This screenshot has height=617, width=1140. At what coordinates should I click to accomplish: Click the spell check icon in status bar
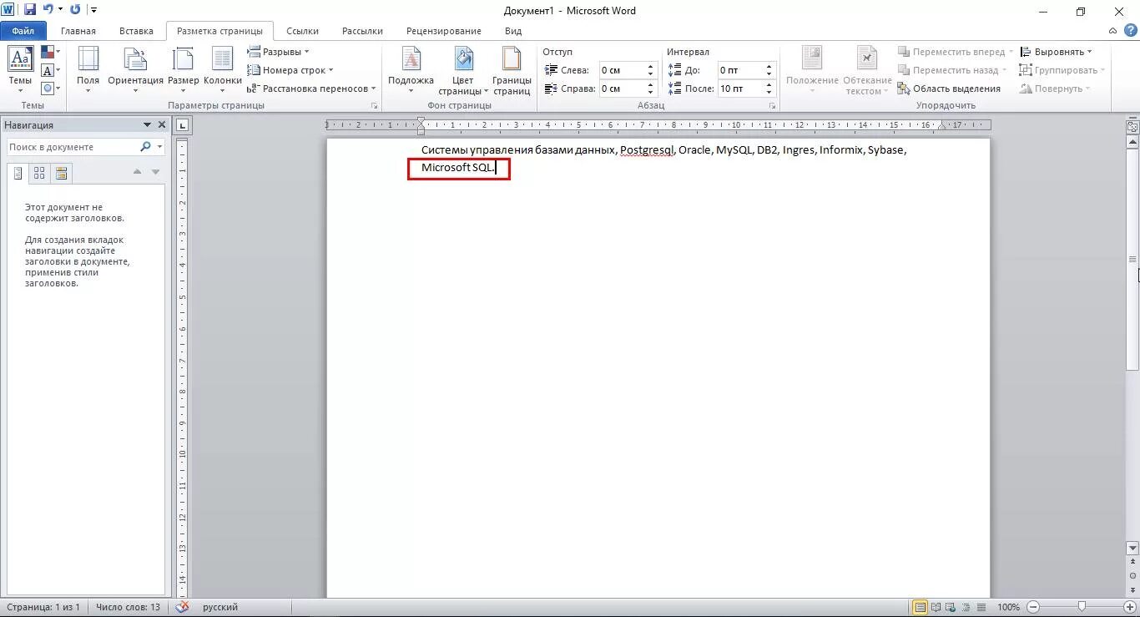[x=182, y=607]
